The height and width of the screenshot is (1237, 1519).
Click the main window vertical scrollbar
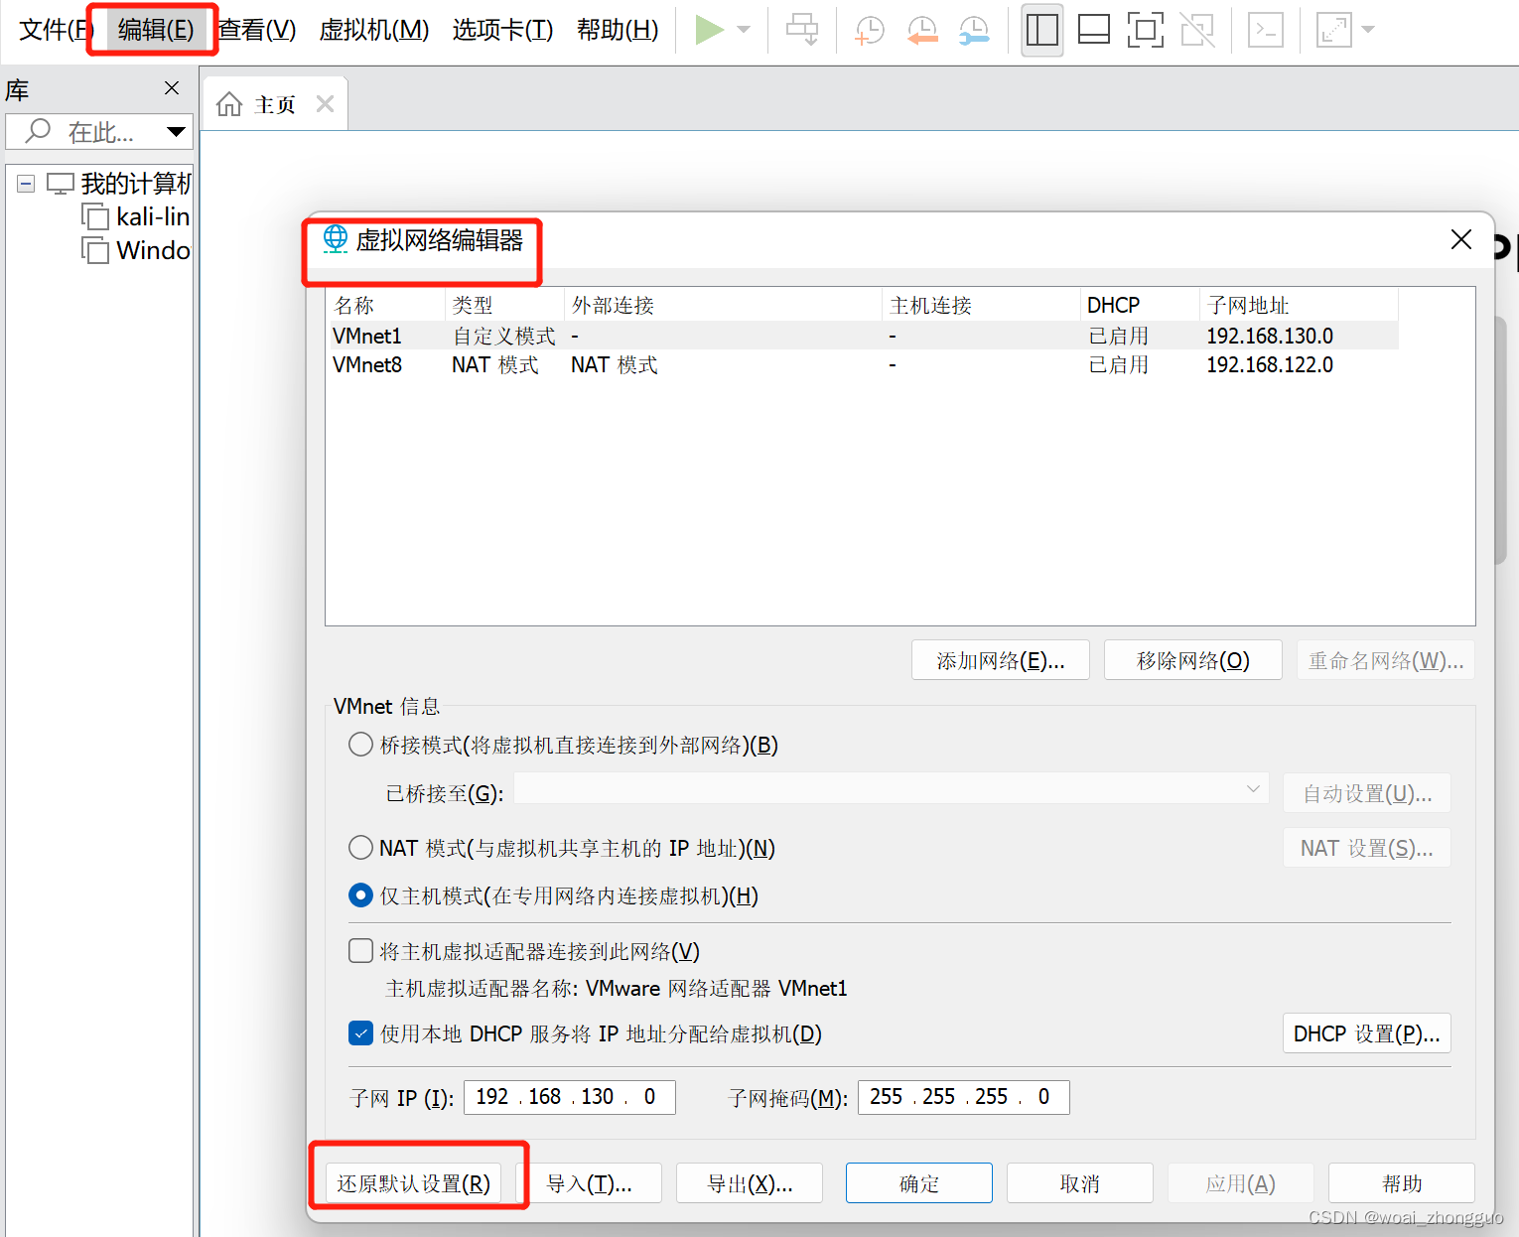(x=1500, y=442)
